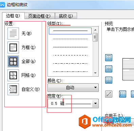Click the table preview diagram
The image size is (134, 131).
coord(128,69)
